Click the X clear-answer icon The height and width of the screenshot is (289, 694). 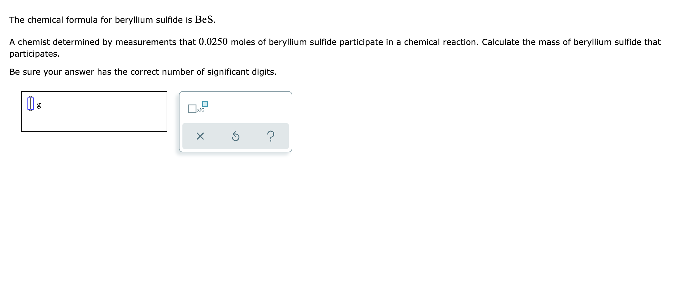tap(200, 136)
